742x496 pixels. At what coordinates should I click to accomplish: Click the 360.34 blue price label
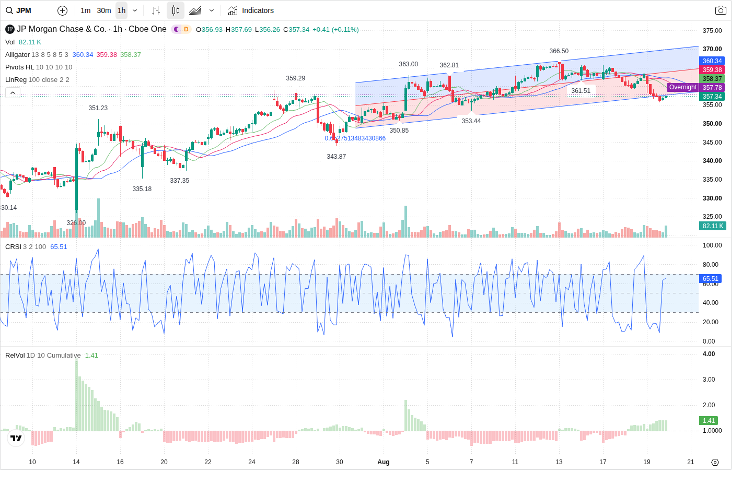coord(712,61)
